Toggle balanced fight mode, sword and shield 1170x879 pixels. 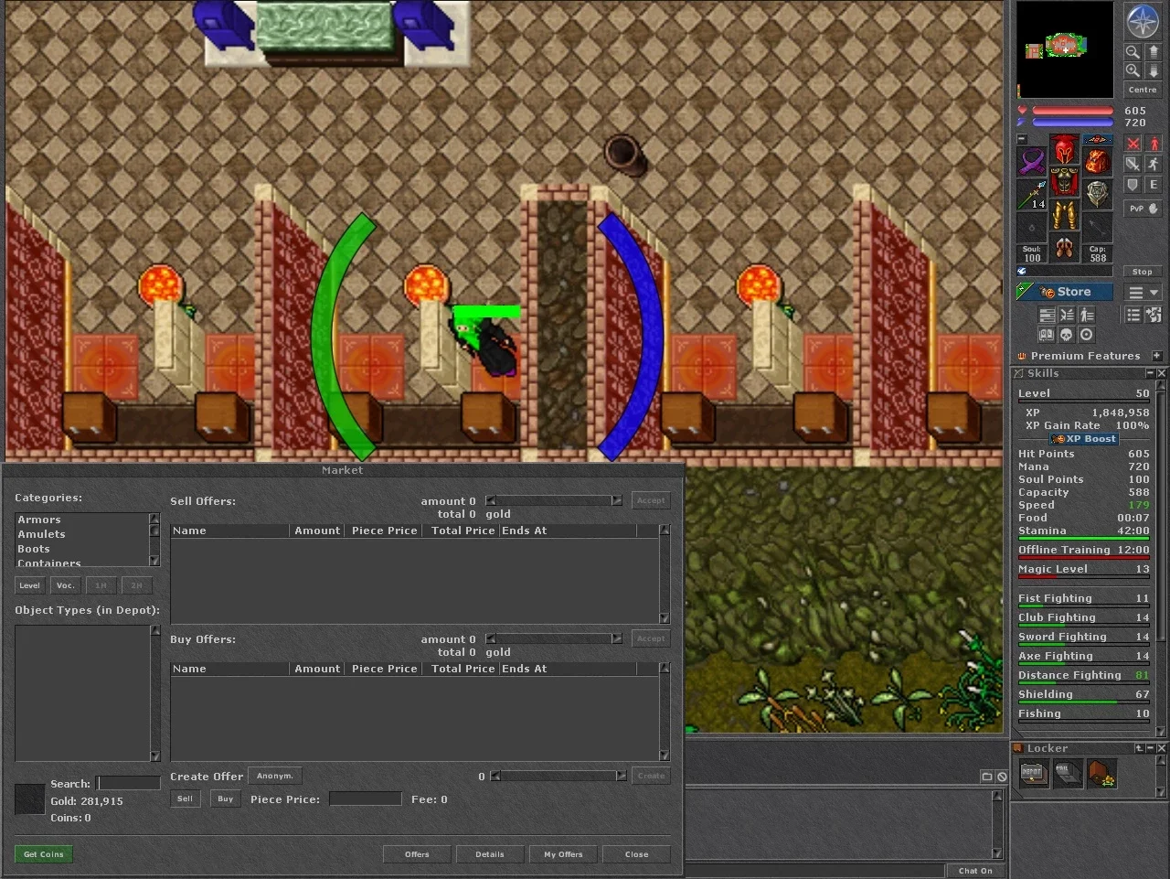click(1133, 164)
